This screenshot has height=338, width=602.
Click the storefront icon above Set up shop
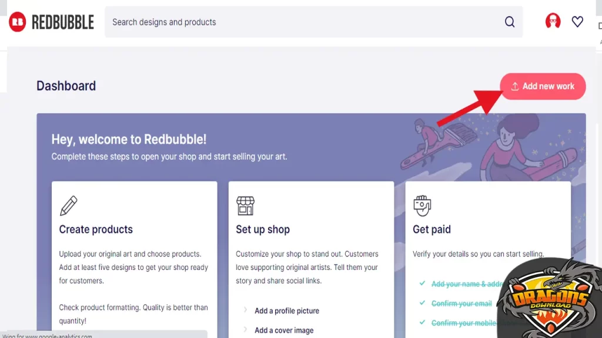pyautogui.click(x=245, y=206)
